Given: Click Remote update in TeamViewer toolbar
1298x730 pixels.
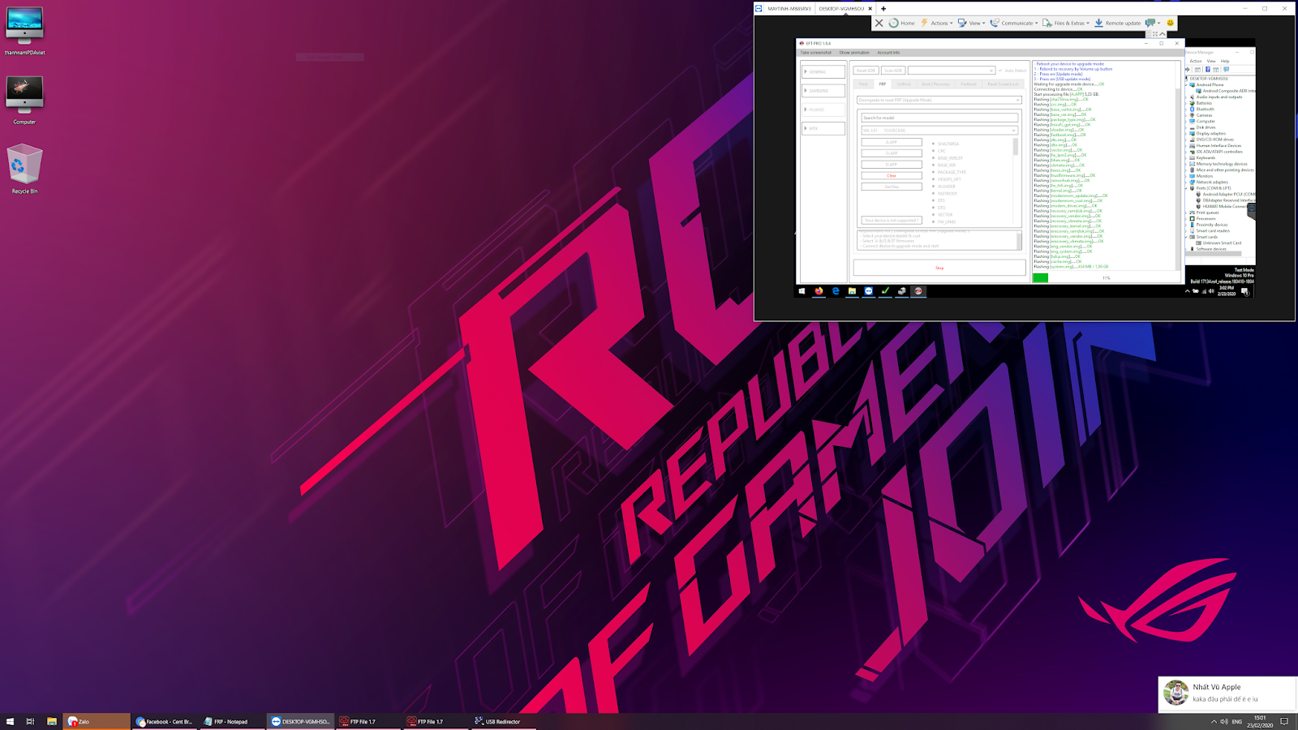Looking at the screenshot, I should [x=1117, y=23].
